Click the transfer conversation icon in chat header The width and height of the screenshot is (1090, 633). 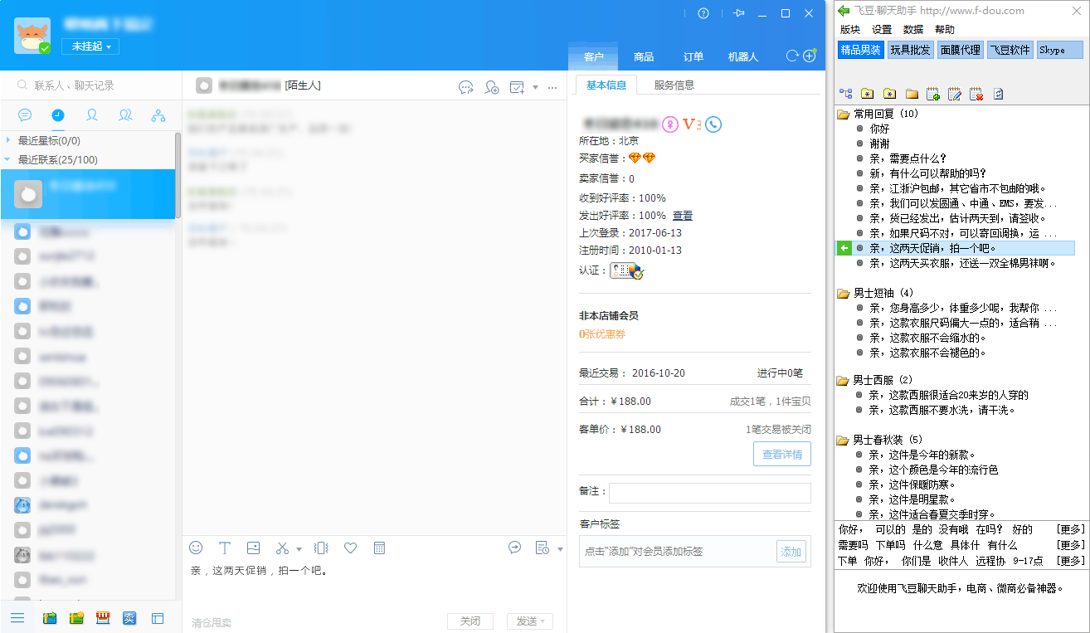466,87
